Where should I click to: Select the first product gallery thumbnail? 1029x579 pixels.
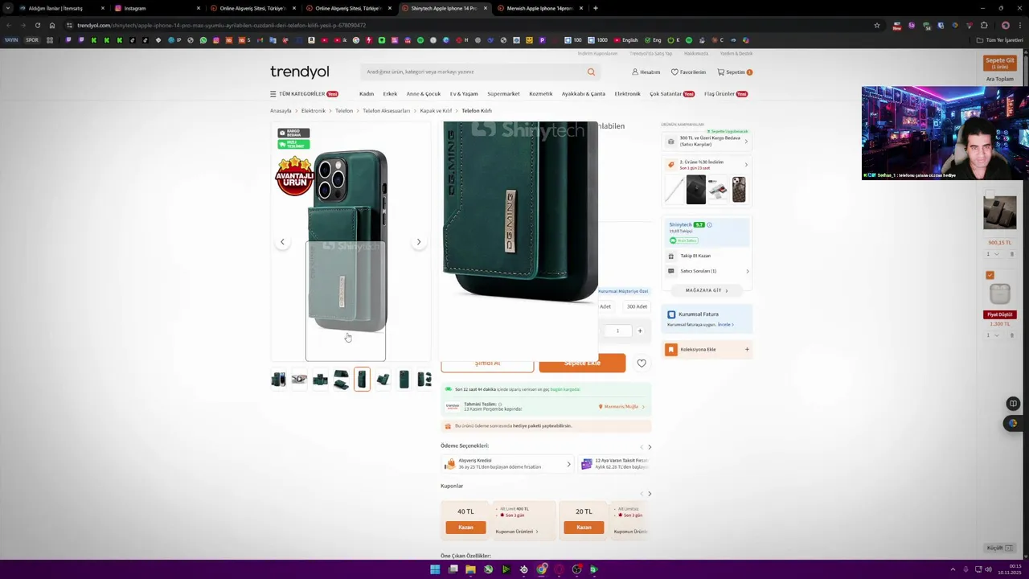tap(278, 379)
